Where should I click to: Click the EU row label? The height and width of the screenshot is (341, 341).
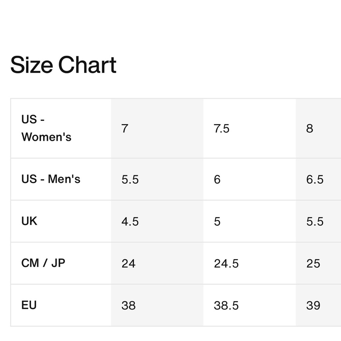[29, 305]
